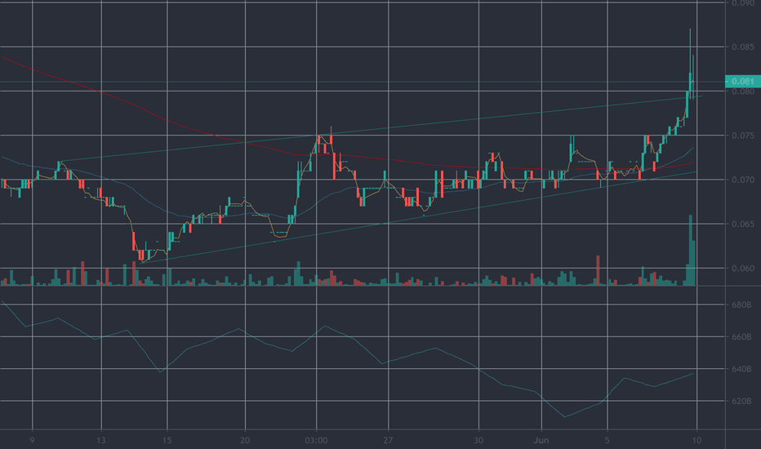Click the 03:00 time axis label
Image resolution: width=761 pixels, height=449 pixels.
click(x=316, y=440)
